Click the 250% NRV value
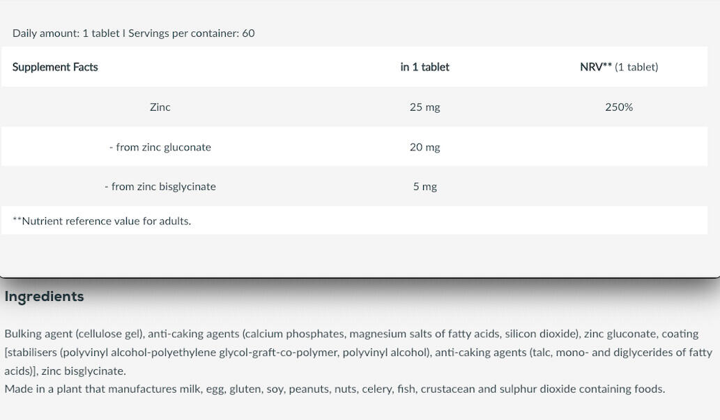Viewport: 720px width, 420px height. pos(618,107)
